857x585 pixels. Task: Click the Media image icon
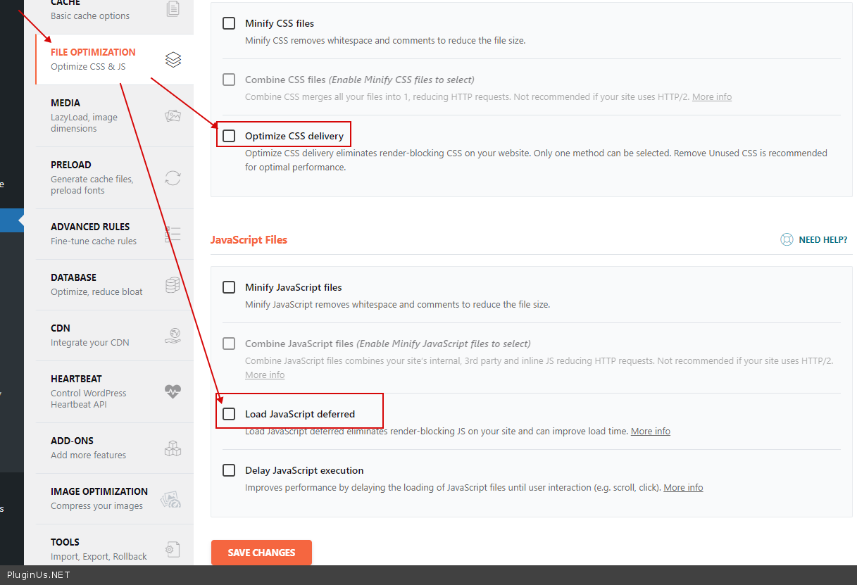tap(173, 116)
